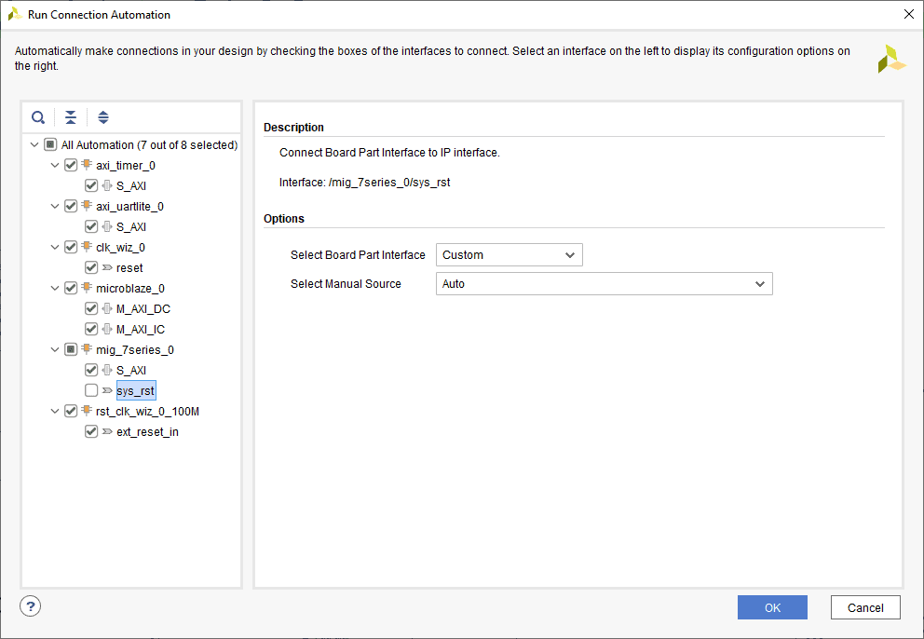Open the help question mark icon
This screenshot has width=924, height=639.
(31, 606)
